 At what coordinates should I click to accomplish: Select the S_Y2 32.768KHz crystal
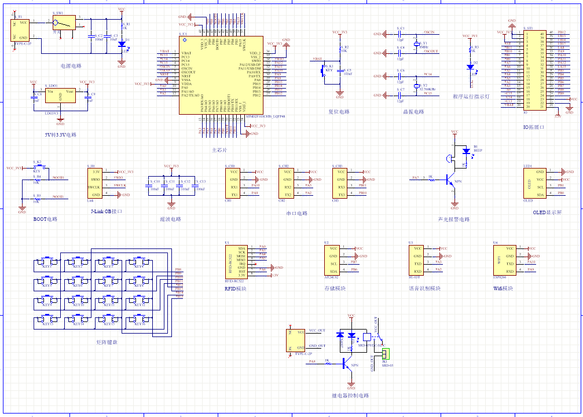click(x=416, y=86)
